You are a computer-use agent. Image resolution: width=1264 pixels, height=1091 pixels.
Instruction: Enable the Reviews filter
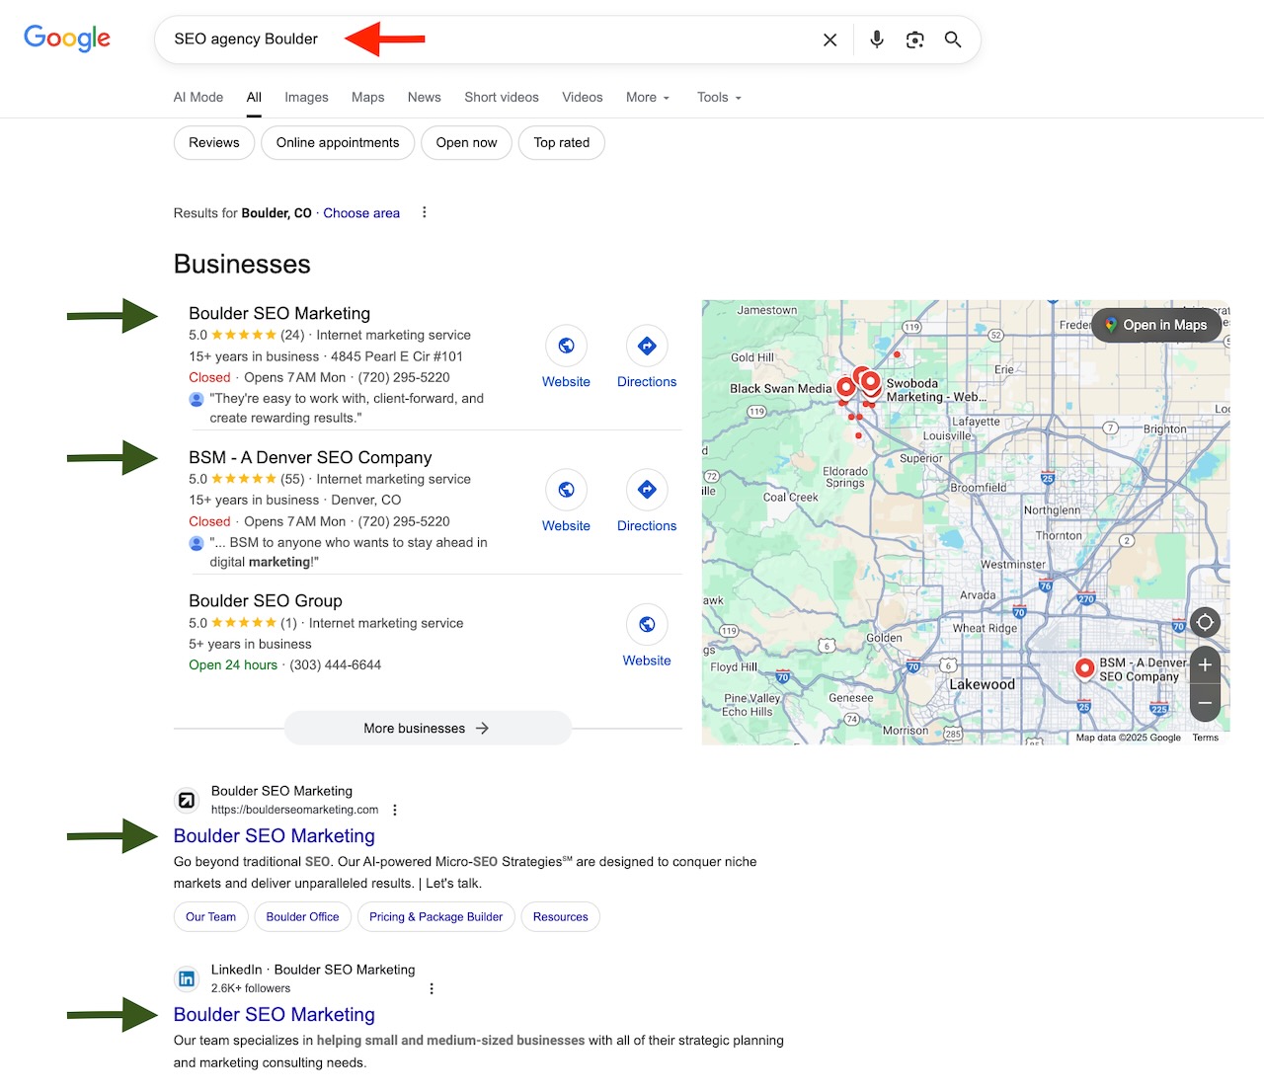click(213, 142)
